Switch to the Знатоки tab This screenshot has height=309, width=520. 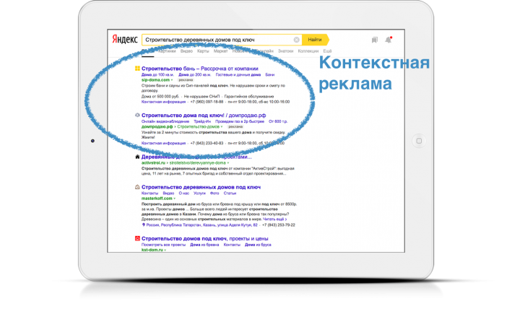point(285,51)
